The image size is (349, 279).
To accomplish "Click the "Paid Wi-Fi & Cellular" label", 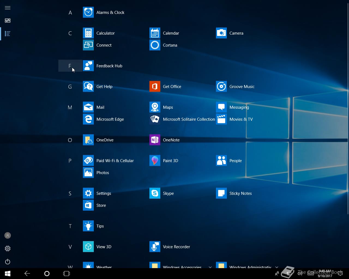I will [115, 161].
